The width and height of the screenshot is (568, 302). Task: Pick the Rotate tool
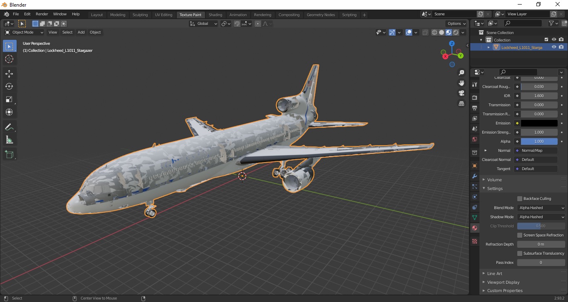pyautogui.click(x=9, y=86)
